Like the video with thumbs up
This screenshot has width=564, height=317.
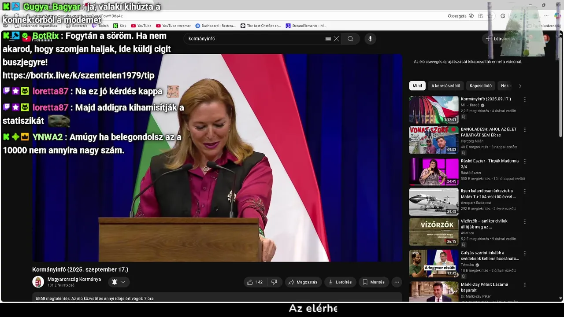pos(255,282)
